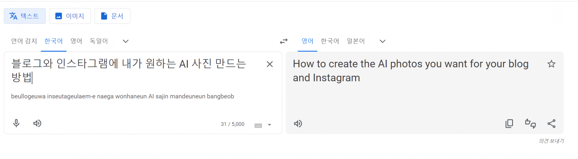Image resolution: width=578 pixels, height=159 pixels.
Task: Rate this translation with thumbs icon
Action: pos(530,124)
